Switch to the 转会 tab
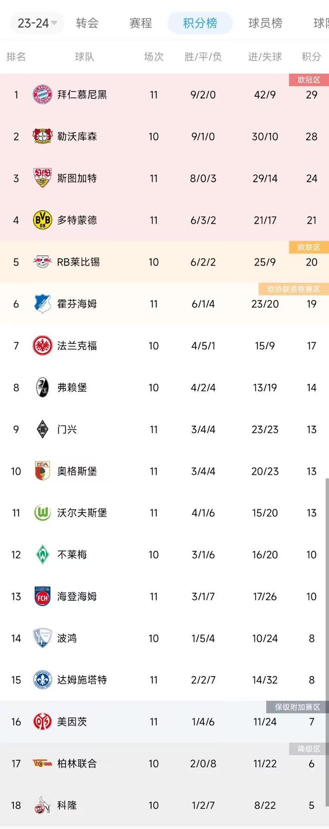329x829 pixels. tap(87, 23)
